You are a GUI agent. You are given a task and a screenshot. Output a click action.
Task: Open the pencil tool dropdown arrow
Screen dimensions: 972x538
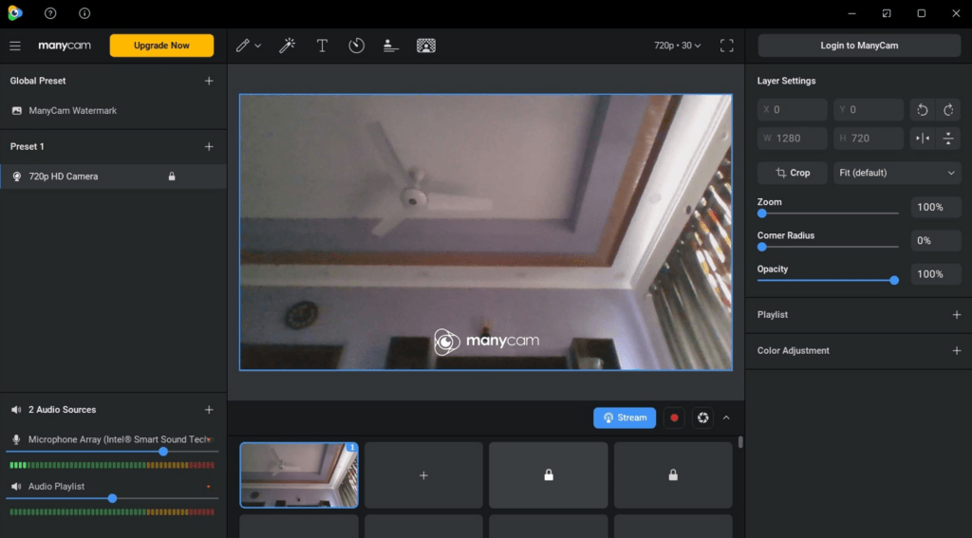258,46
